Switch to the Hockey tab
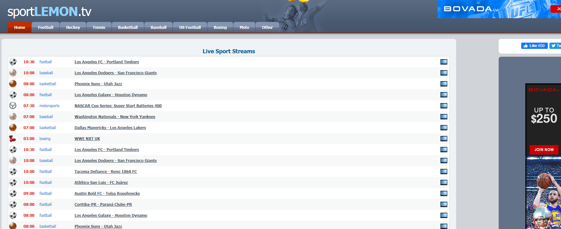The image size is (561, 229). [x=73, y=27]
